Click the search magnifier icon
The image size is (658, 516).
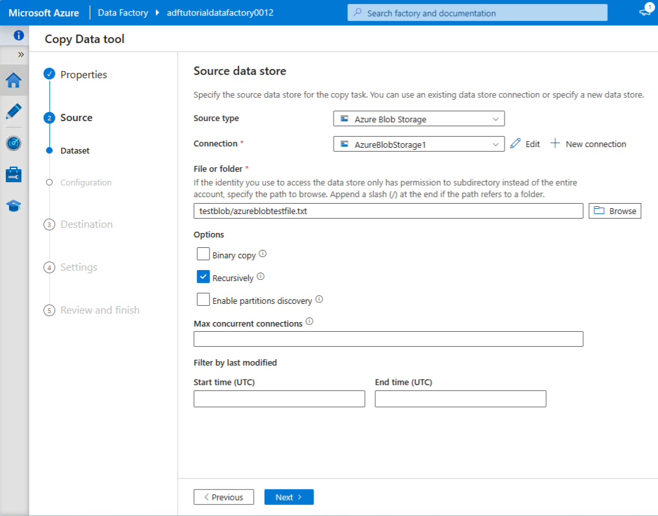[358, 12]
